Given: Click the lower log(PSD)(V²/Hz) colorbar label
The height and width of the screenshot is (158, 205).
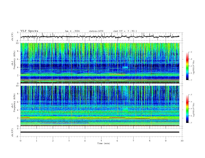Looking at the screenshot, I should click(194, 110).
